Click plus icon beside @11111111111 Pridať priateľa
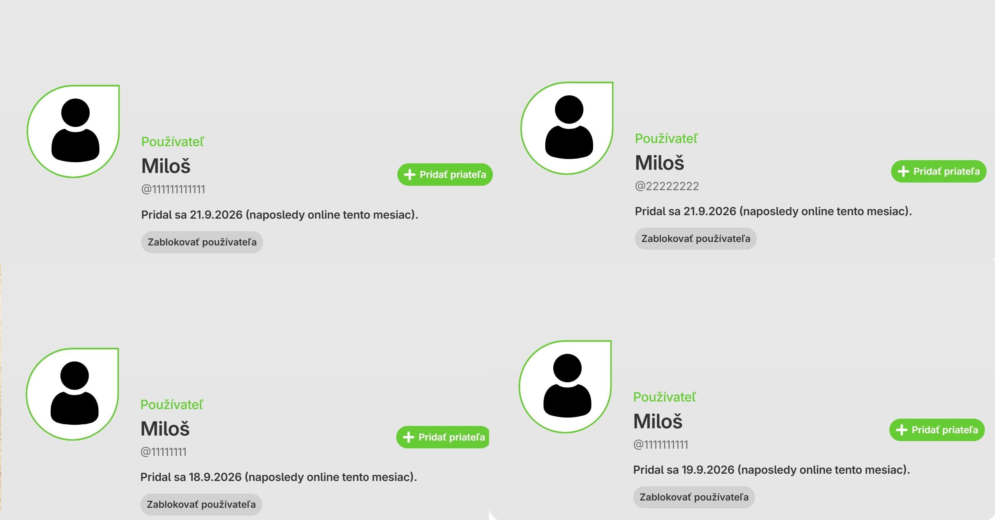The width and height of the screenshot is (995, 520). point(409,175)
